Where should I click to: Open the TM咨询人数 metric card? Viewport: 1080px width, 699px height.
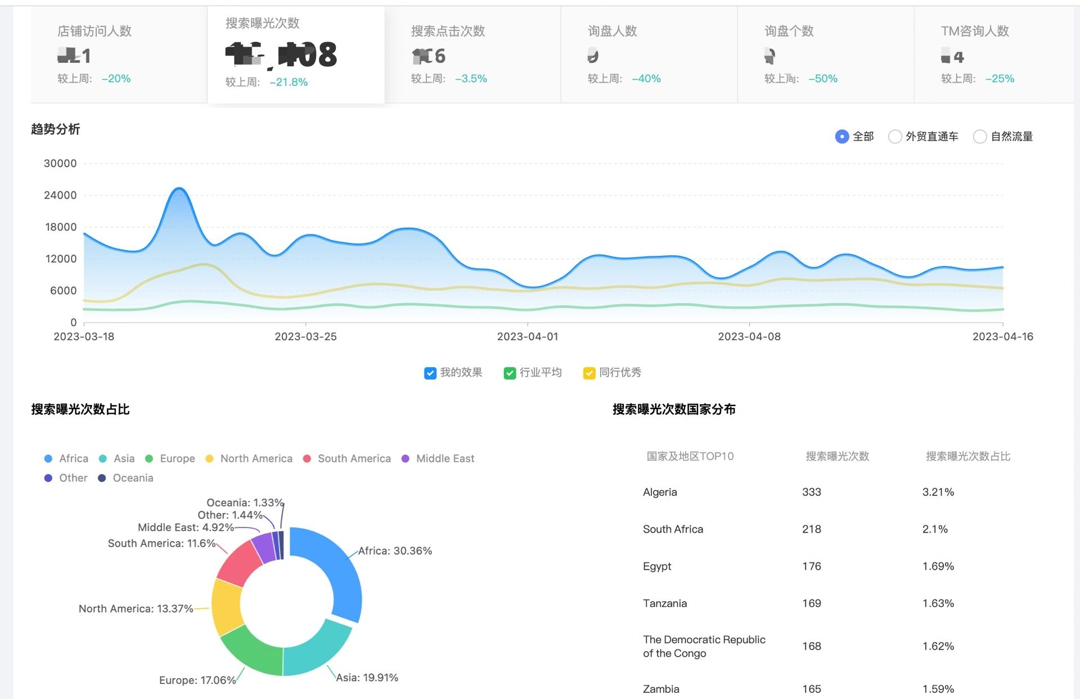[994, 55]
